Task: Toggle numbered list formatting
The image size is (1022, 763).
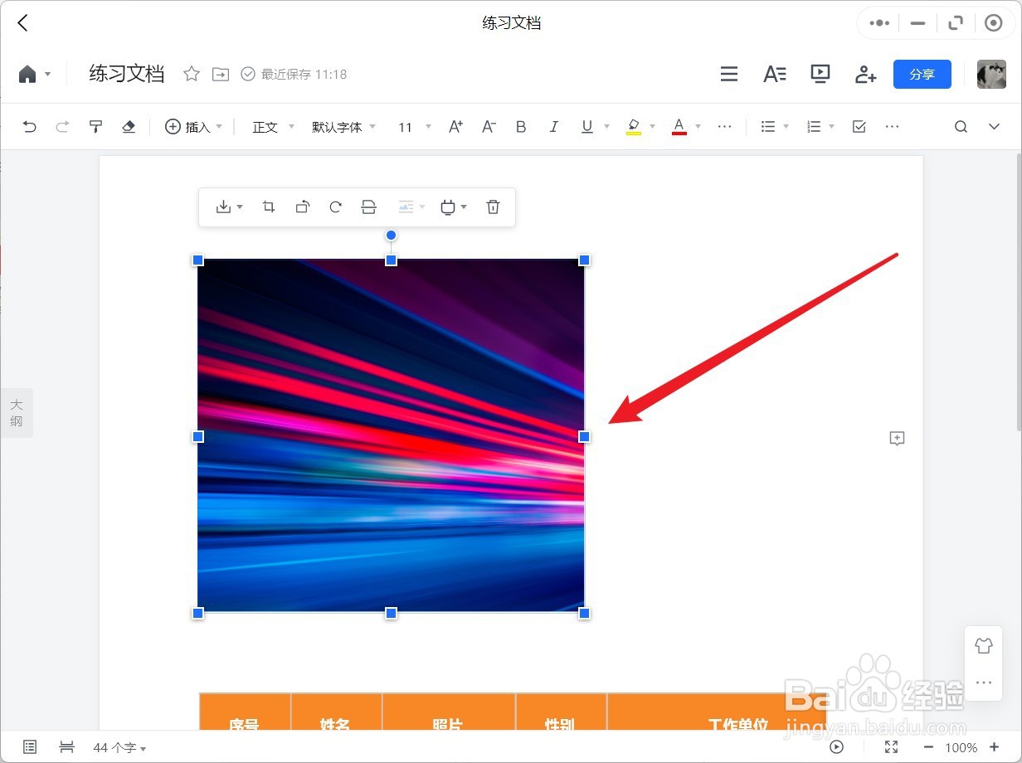Action: 814,126
